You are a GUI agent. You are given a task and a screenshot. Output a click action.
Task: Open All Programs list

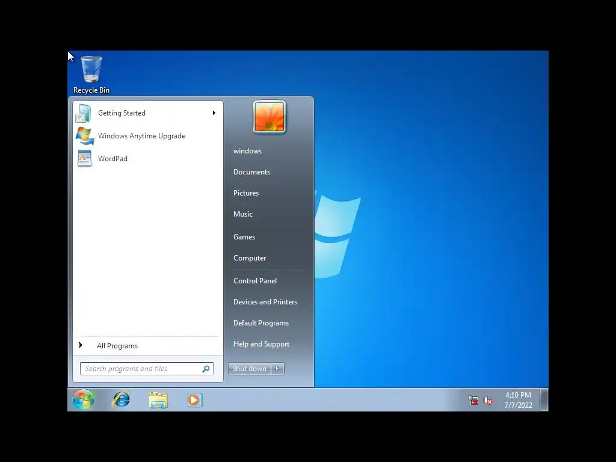click(117, 346)
